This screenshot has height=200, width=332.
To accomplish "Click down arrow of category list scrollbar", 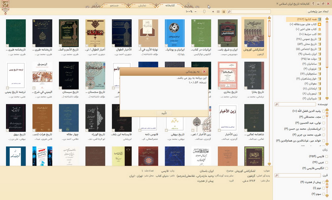I will 327,98.
